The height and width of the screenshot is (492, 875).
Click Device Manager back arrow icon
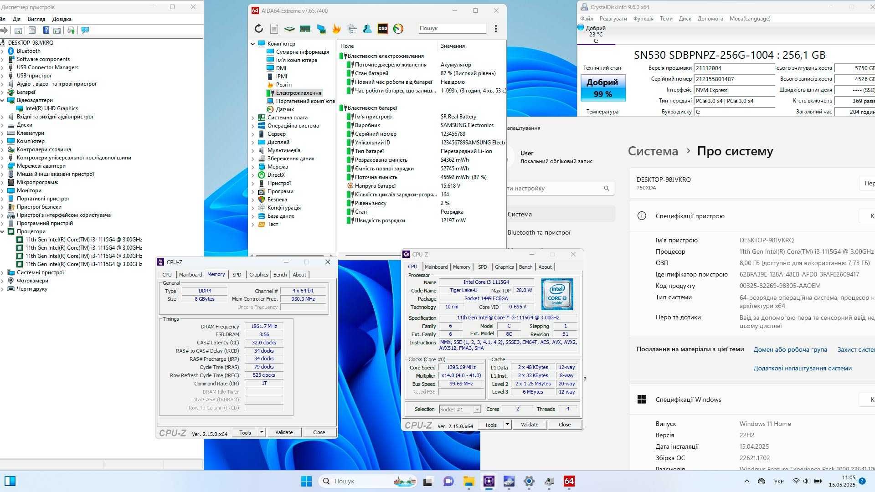click(x=4, y=30)
